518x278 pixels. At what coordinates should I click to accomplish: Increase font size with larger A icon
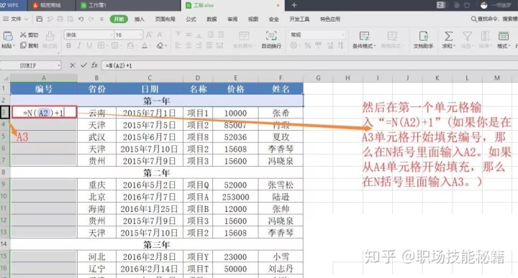point(150,34)
